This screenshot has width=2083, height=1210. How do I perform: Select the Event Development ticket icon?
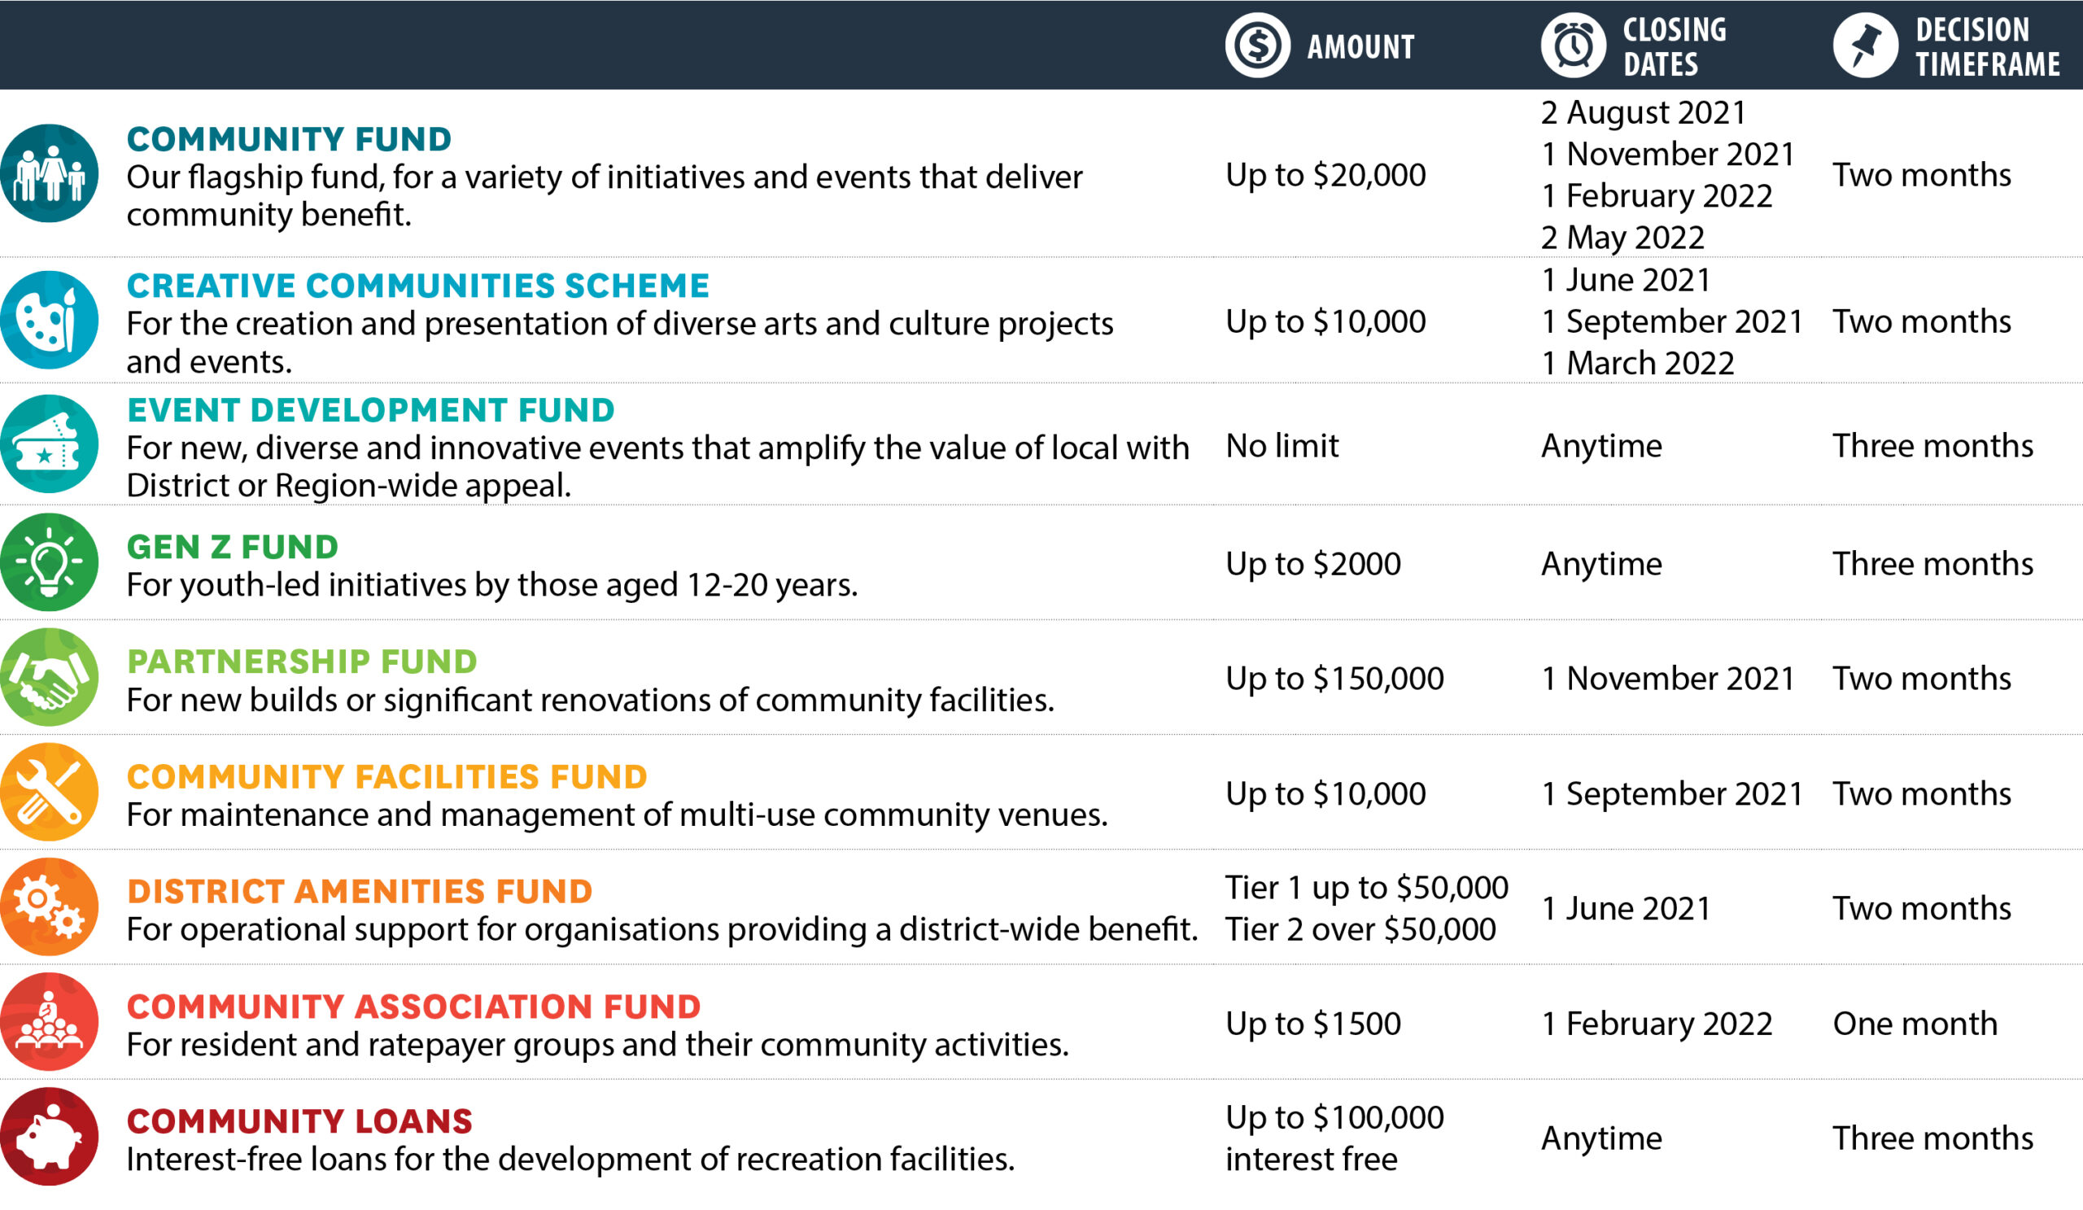pos(50,443)
